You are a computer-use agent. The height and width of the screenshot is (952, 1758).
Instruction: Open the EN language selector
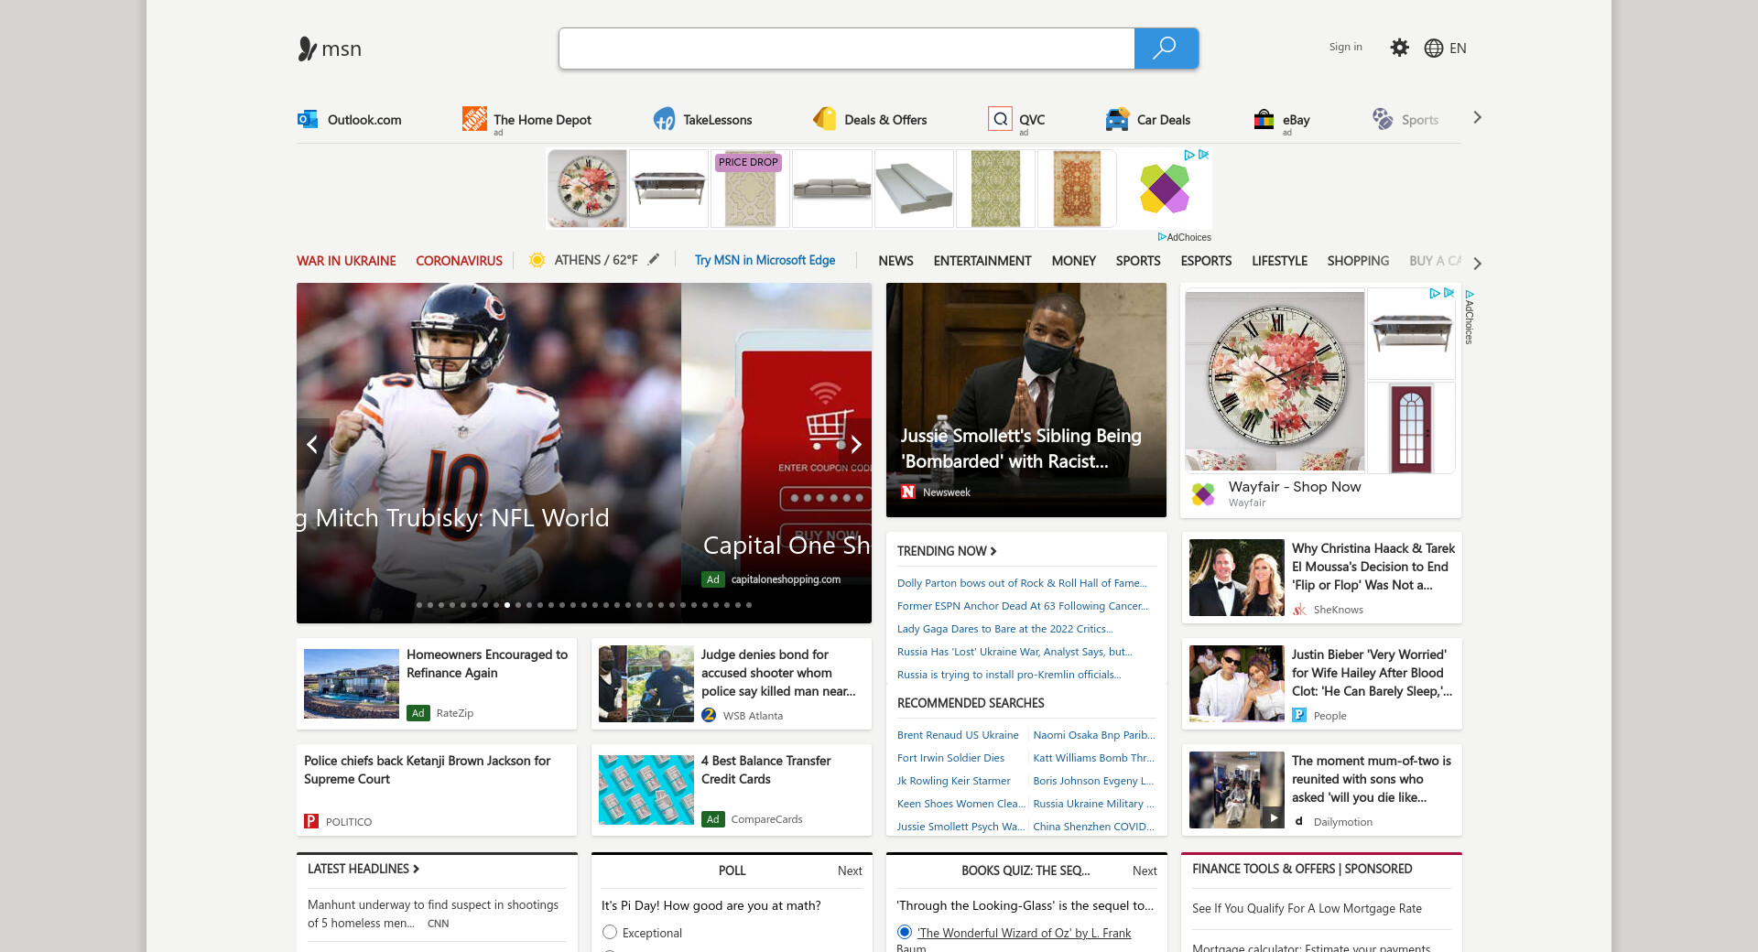pyautogui.click(x=1458, y=49)
